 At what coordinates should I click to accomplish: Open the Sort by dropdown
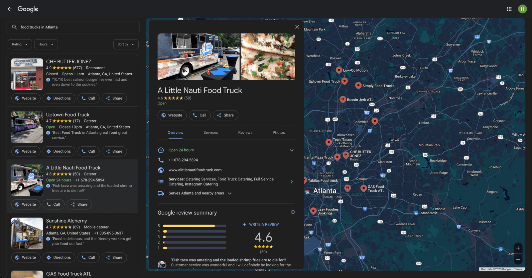click(126, 44)
